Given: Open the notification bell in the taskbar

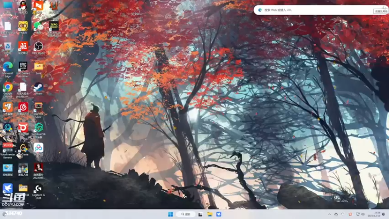Looking at the screenshot, I should [x=384, y=214].
